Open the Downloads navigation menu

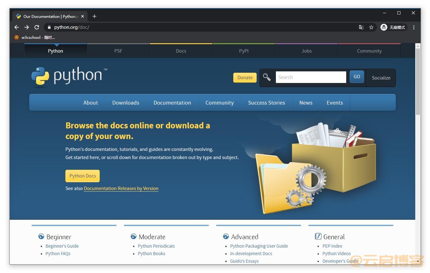(126, 103)
